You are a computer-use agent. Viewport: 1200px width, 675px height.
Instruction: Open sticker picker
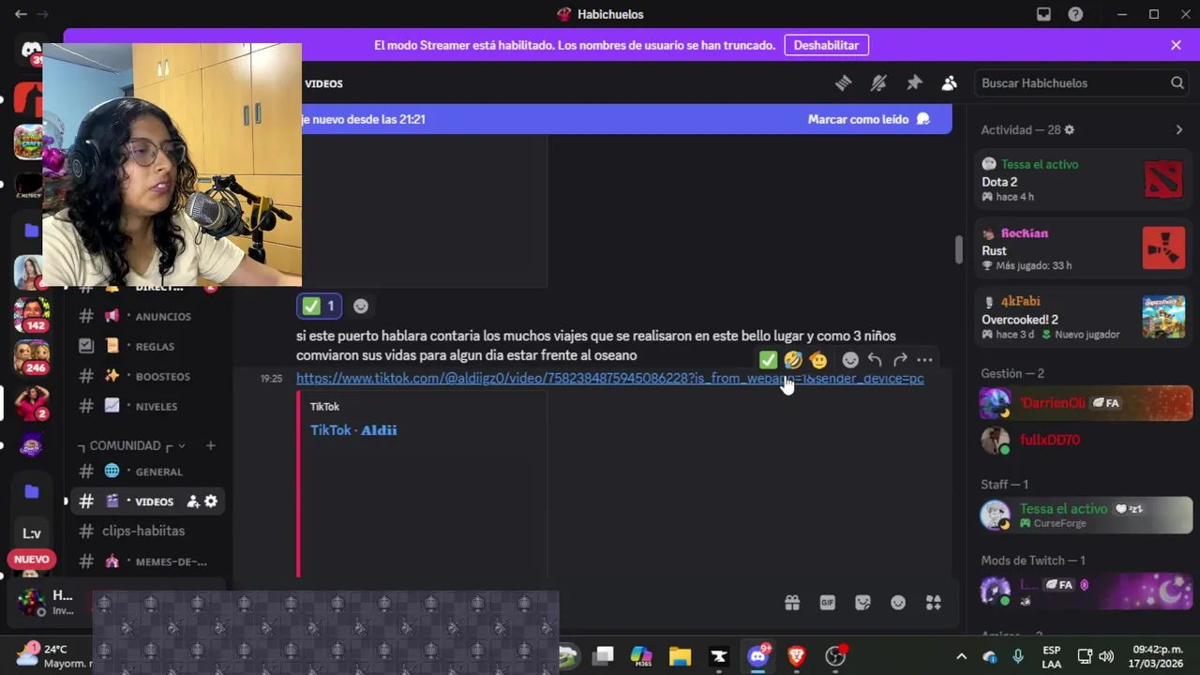tap(862, 603)
